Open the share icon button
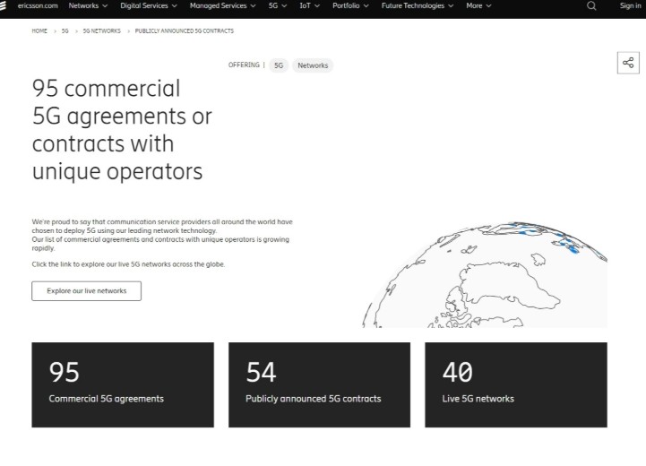Image resolution: width=646 pixels, height=466 pixels. point(628,63)
